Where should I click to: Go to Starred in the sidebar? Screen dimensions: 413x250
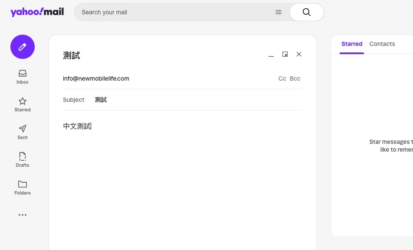(23, 104)
